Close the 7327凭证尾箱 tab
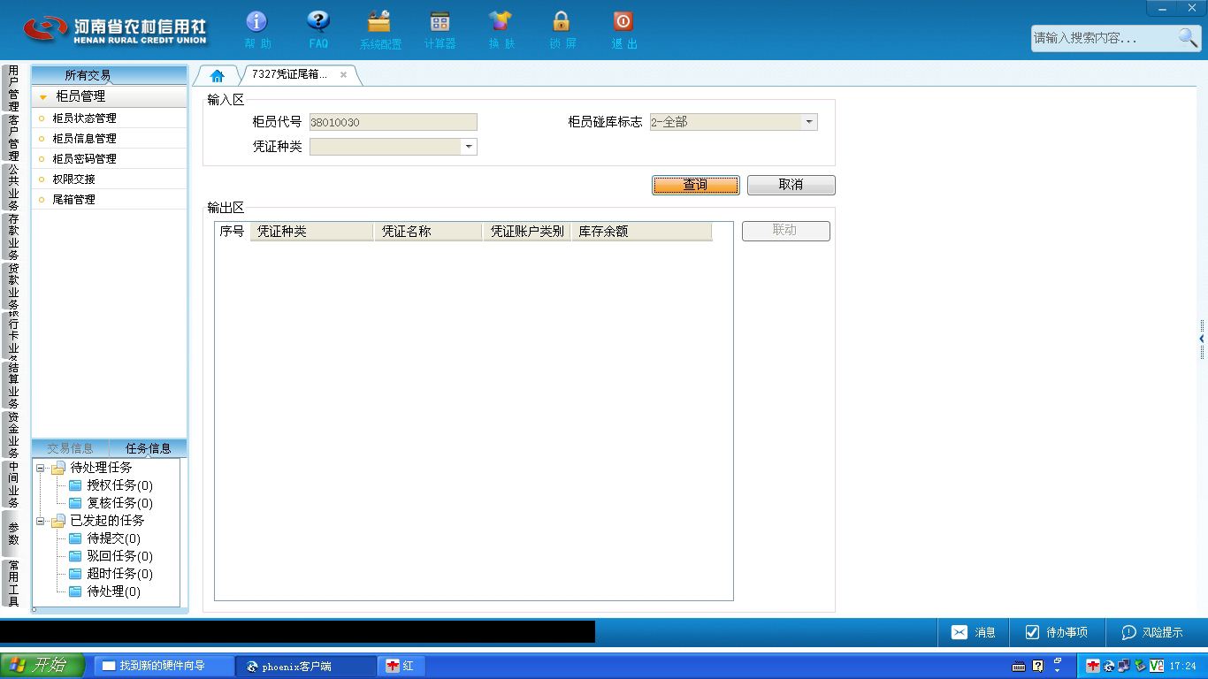This screenshot has width=1208, height=679. [x=343, y=75]
